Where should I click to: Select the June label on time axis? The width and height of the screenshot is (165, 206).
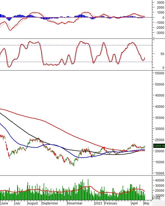coord(4,203)
